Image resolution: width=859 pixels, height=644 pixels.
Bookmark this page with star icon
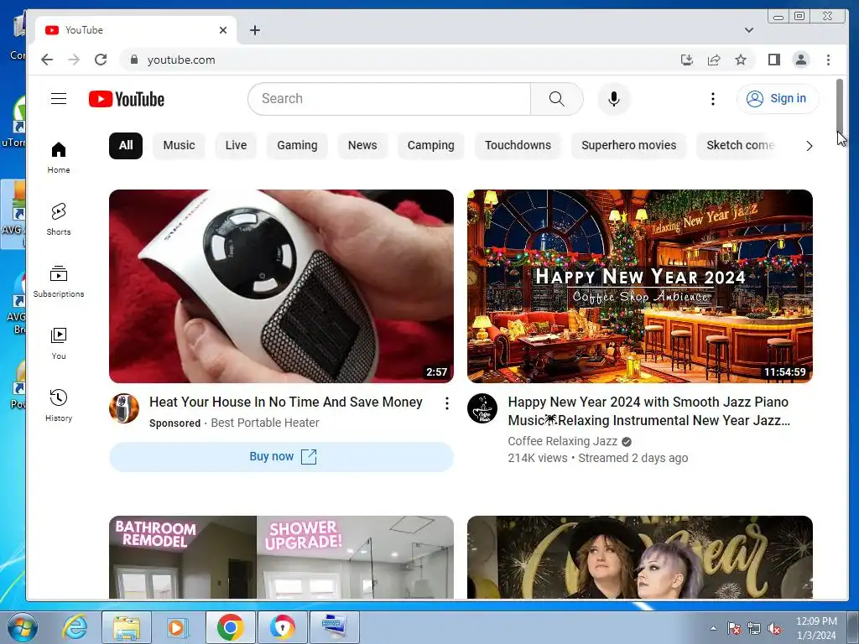coord(741,60)
